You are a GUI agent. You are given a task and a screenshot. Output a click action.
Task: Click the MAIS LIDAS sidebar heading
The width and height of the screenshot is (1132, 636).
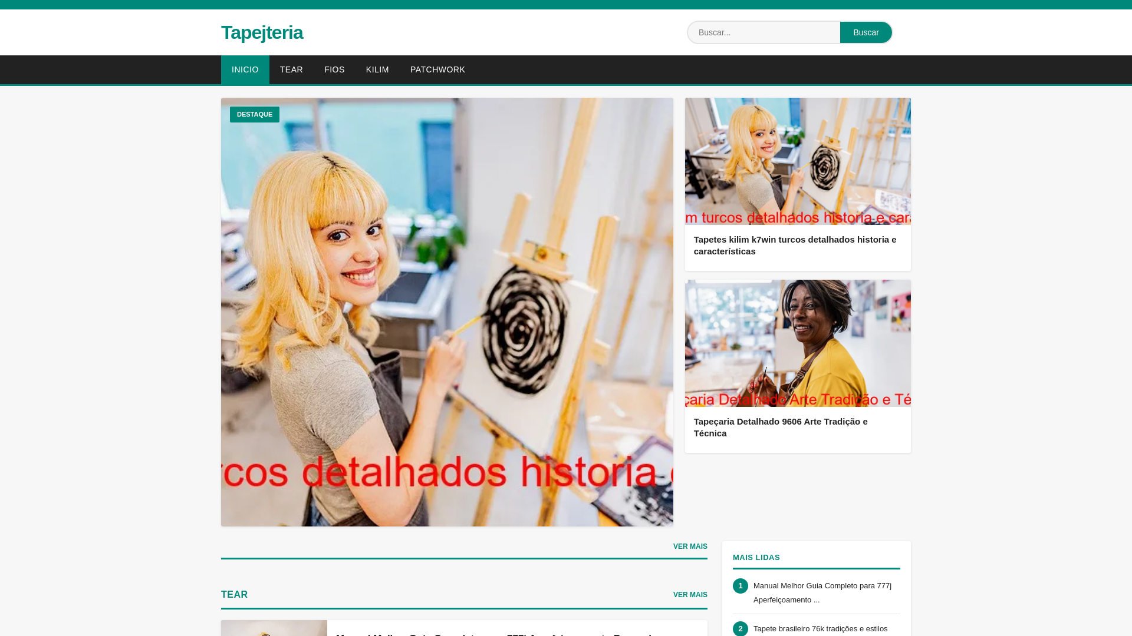pos(756,558)
